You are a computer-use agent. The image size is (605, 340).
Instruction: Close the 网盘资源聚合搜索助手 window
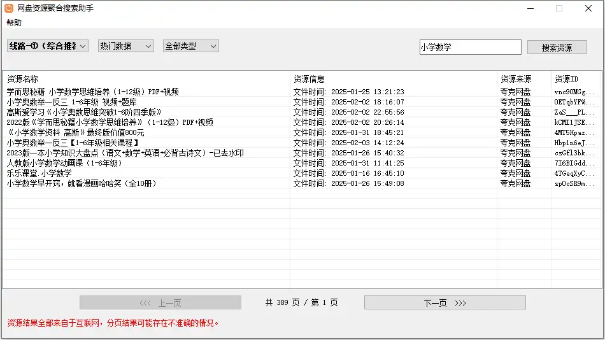(x=588, y=9)
